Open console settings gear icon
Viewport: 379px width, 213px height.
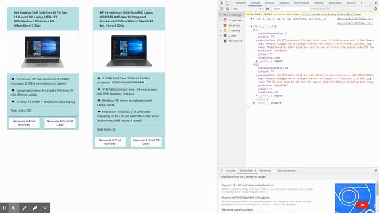(x=375, y=9)
